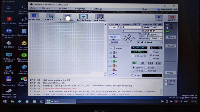This screenshot has height=112, width=200.
Task: Click the Break All button
Action: coord(172,18)
